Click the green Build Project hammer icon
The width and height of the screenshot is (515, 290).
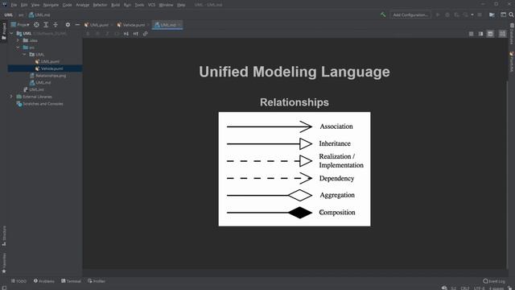tap(383, 14)
